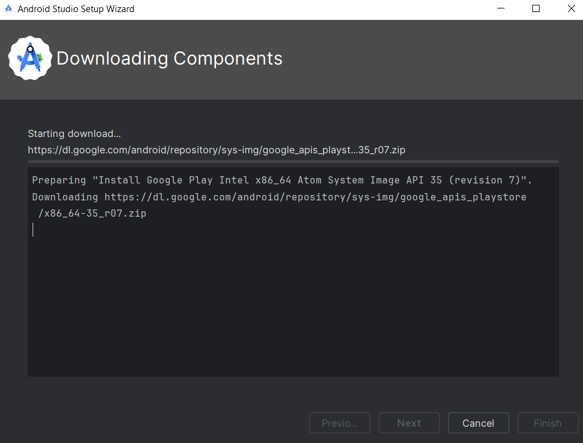Minimize the Setup Wizard window
This screenshot has width=583, height=443.
501,8
